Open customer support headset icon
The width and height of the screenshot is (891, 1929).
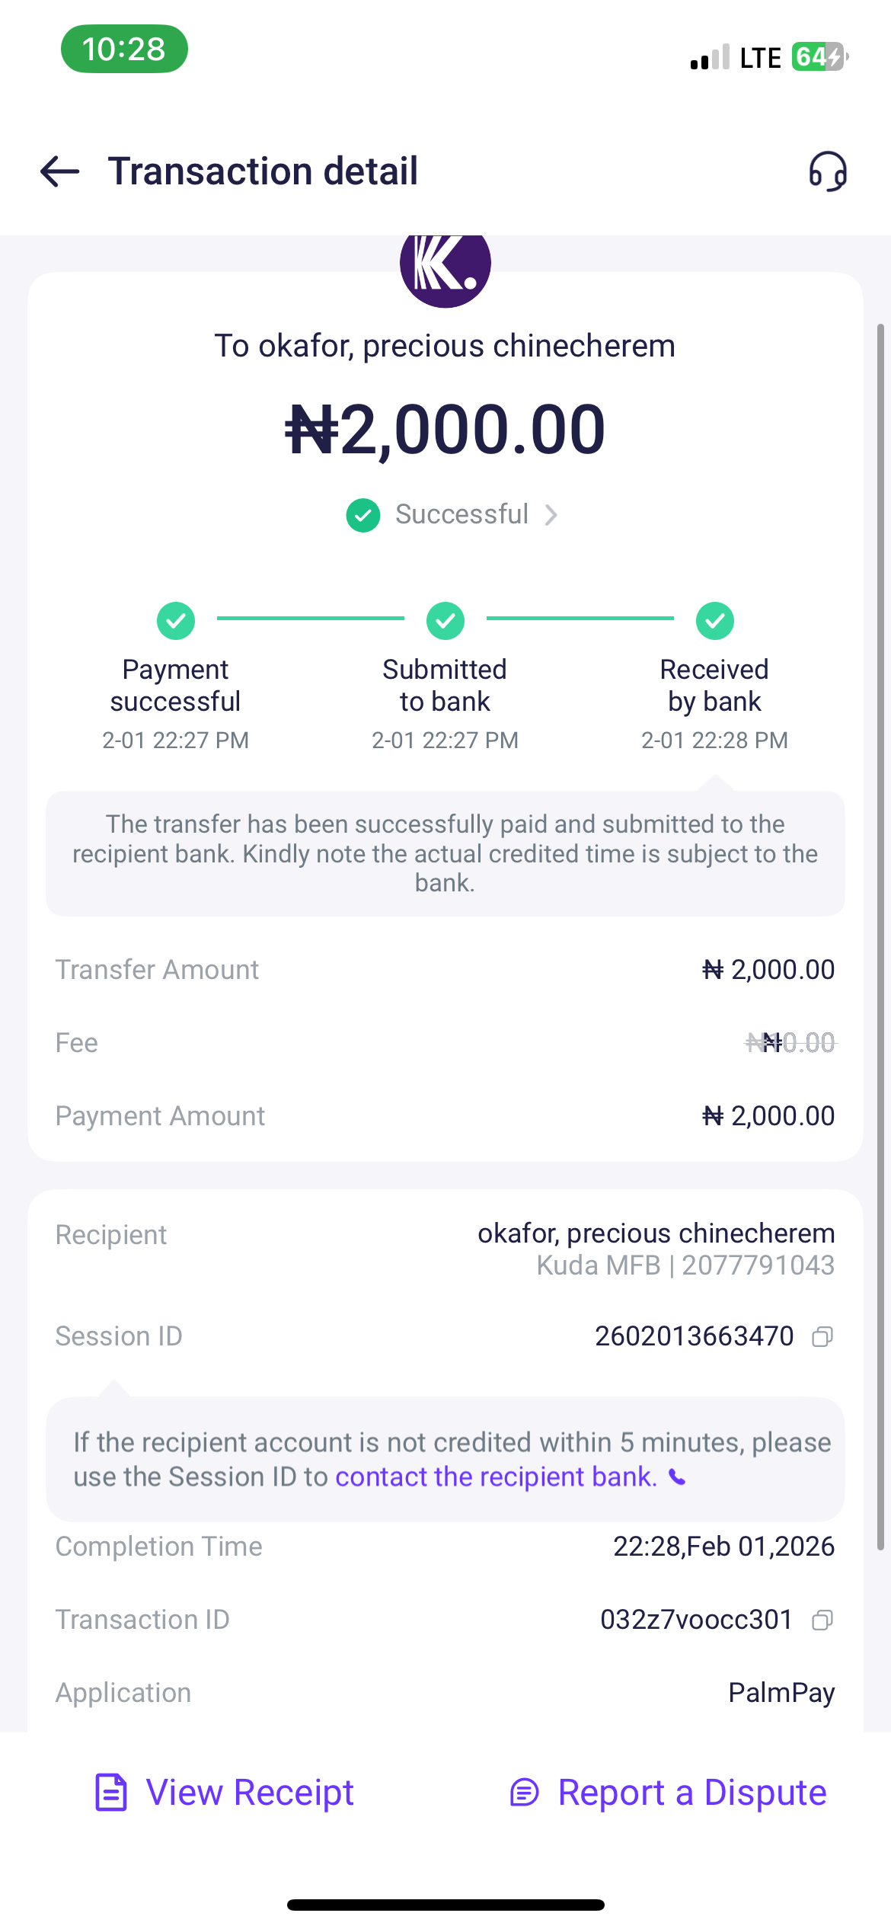[828, 171]
